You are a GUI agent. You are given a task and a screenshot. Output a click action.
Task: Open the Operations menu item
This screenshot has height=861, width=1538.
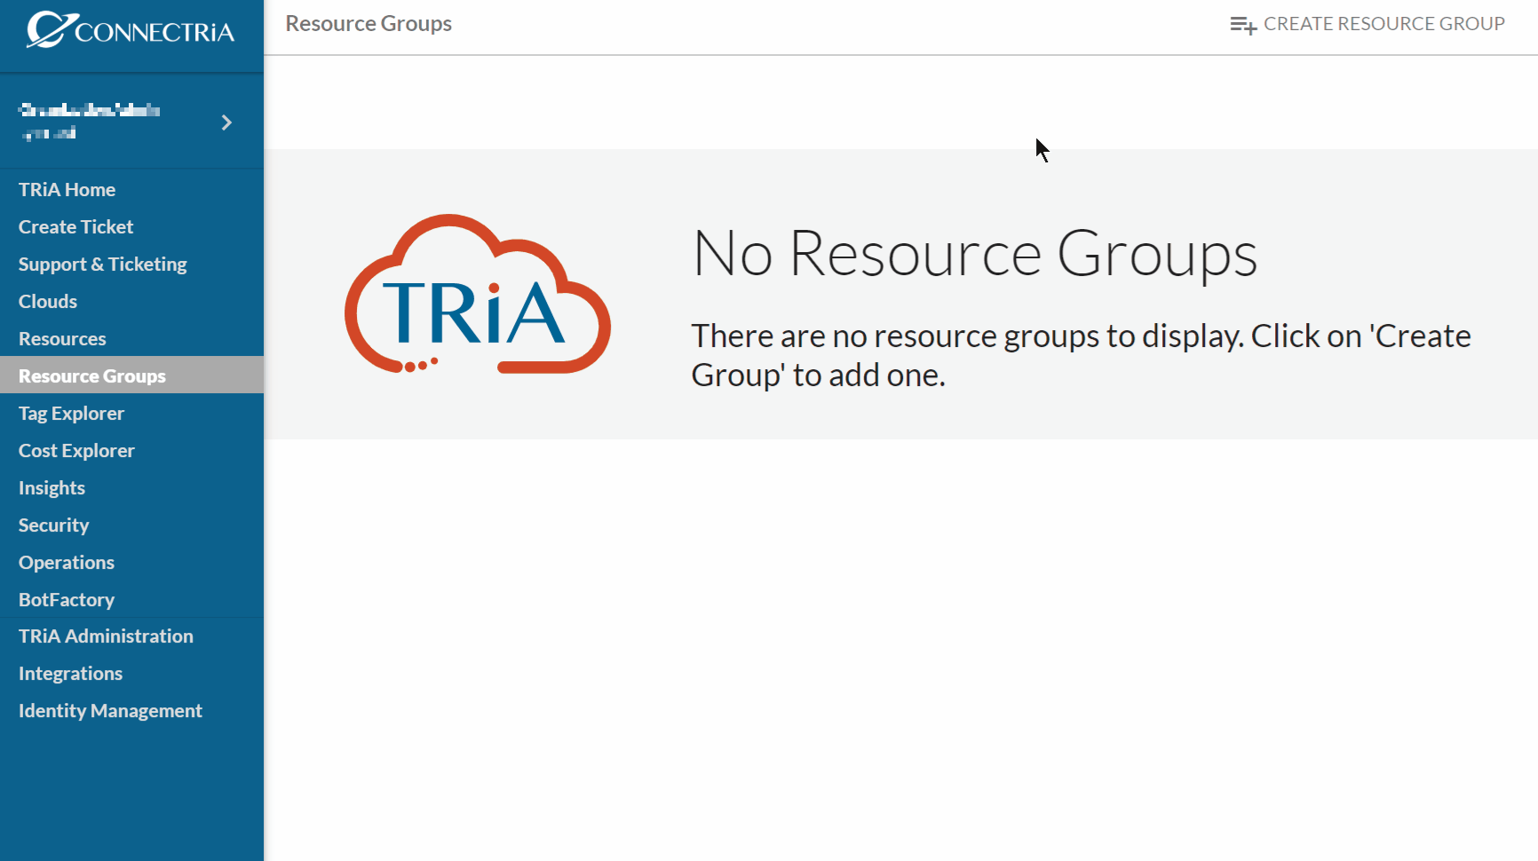click(x=131, y=562)
